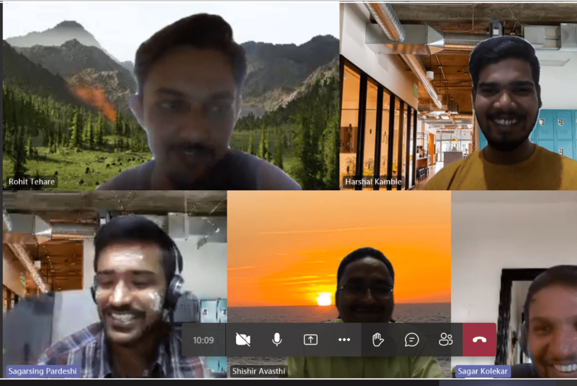Show the meeting chat
Viewport: 577px width, 386px height.
pyautogui.click(x=412, y=340)
